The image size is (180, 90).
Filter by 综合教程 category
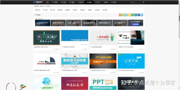click(x=105, y=10)
